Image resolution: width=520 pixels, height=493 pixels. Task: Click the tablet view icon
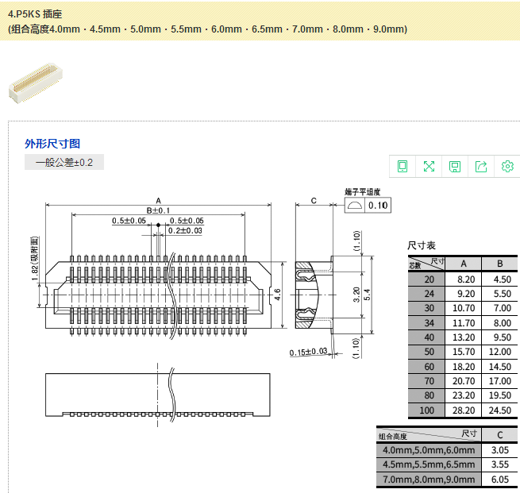pos(403,166)
